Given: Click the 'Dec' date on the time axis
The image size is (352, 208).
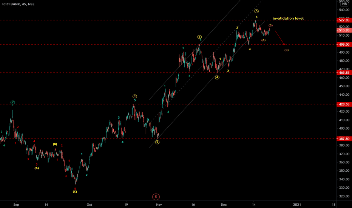Looking at the screenshot, I should 224,205.
